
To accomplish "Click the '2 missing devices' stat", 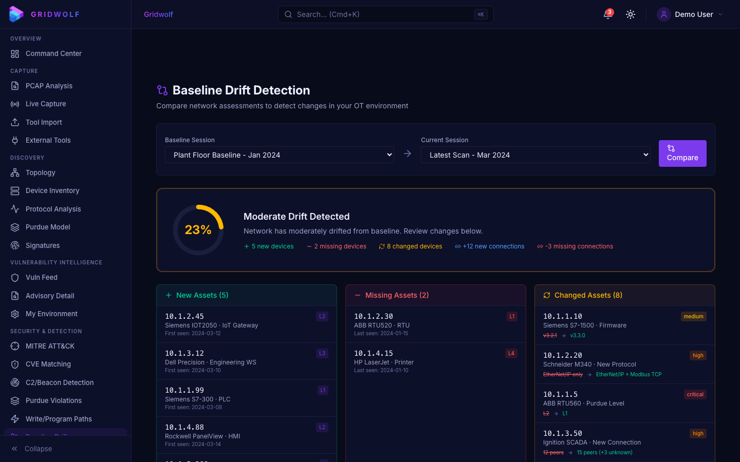I will [337, 246].
